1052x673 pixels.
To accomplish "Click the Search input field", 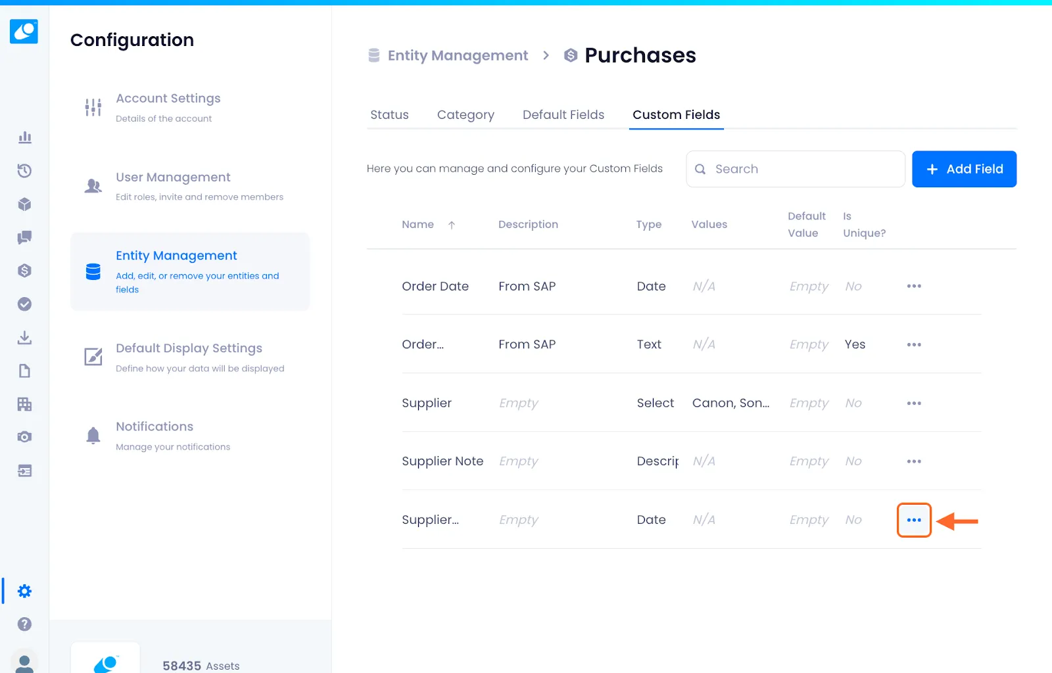I will (796, 169).
